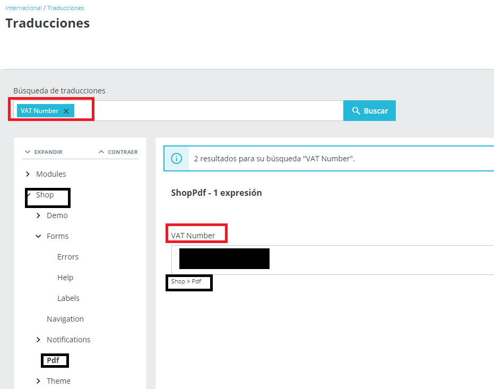The width and height of the screenshot is (494, 389).
Task: Click the Buscar search button
Action: click(x=369, y=110)
